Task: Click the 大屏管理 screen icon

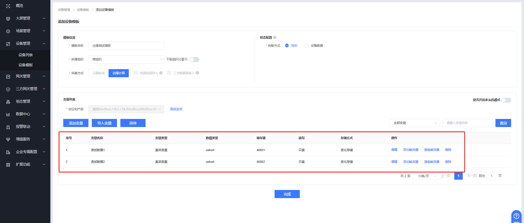Action: pos(8,18)
